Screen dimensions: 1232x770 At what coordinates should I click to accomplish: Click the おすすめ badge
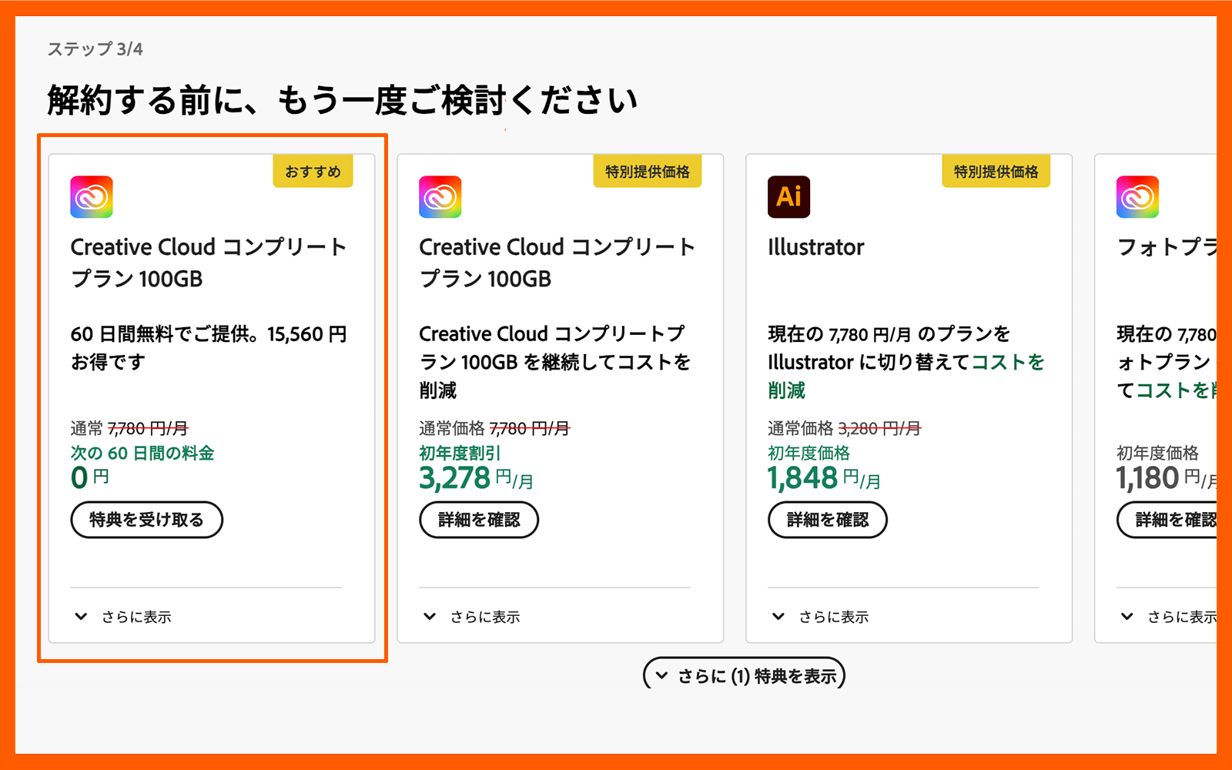[x=313, y=172]
